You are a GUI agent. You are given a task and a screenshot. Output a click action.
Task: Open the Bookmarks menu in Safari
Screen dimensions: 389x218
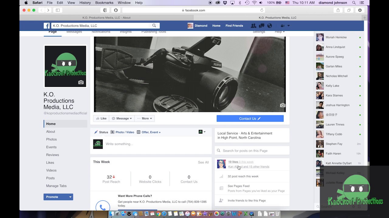104,3
